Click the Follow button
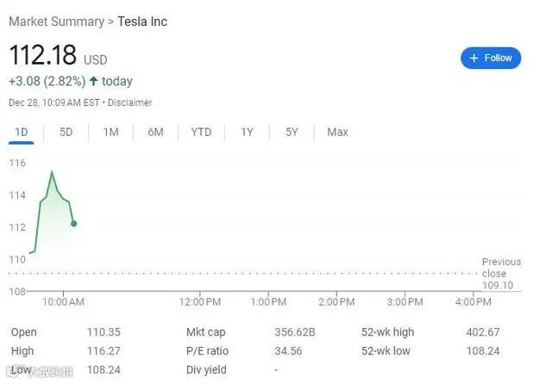The height and width of the screenshot is (383, 552). pyautogui.click(x=491, y=58)
